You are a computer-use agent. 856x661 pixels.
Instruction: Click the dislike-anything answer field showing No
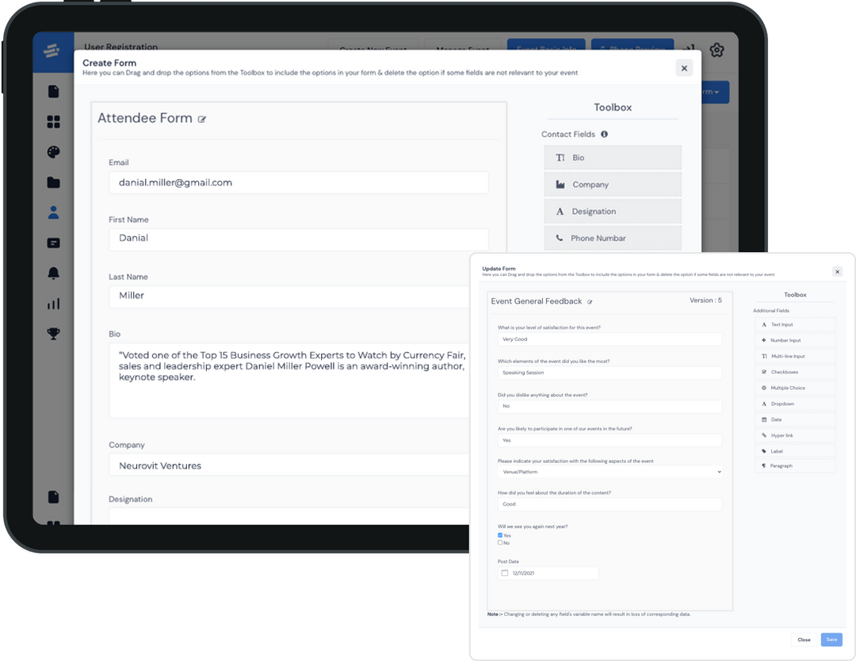point(610,407)
